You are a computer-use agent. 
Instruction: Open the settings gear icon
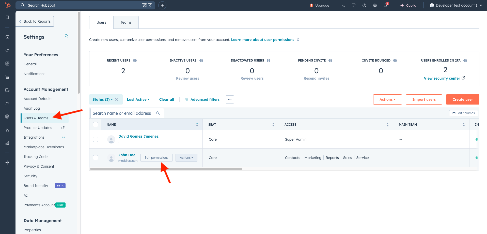point(375,5)
